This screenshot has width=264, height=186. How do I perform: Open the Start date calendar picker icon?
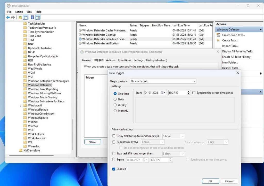(163, 93)
